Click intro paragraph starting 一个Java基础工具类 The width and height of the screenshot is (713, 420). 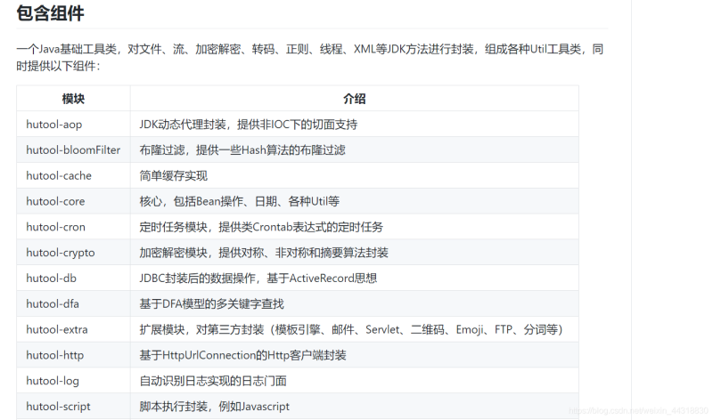point(310,57)
